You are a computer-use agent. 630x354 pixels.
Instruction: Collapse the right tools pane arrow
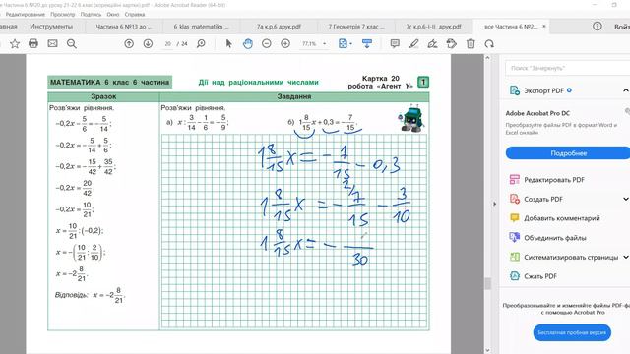pos(494,204)
